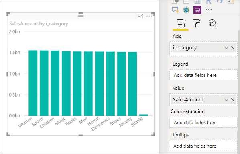The height and width of the screenshot is (154, 240).
Task: Click the chart header drag grip
Action: tap(81, 16)
